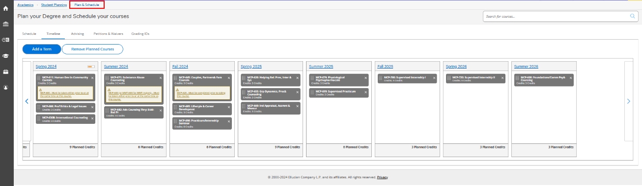Click Remove Planned Courses button
642x186 pixels.
(92, 49)
